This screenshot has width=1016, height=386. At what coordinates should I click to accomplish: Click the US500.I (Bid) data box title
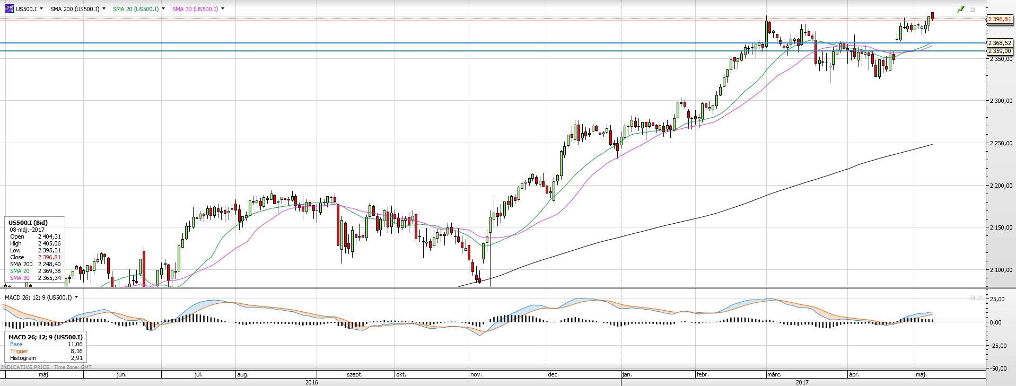[x=28, y=223]
